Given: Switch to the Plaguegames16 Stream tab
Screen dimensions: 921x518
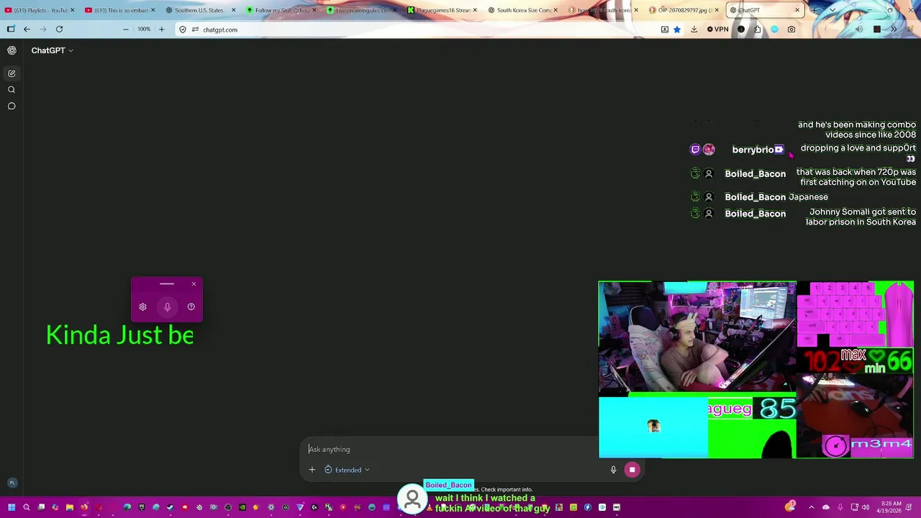Looking at the screenshot, I should point(442,10).
